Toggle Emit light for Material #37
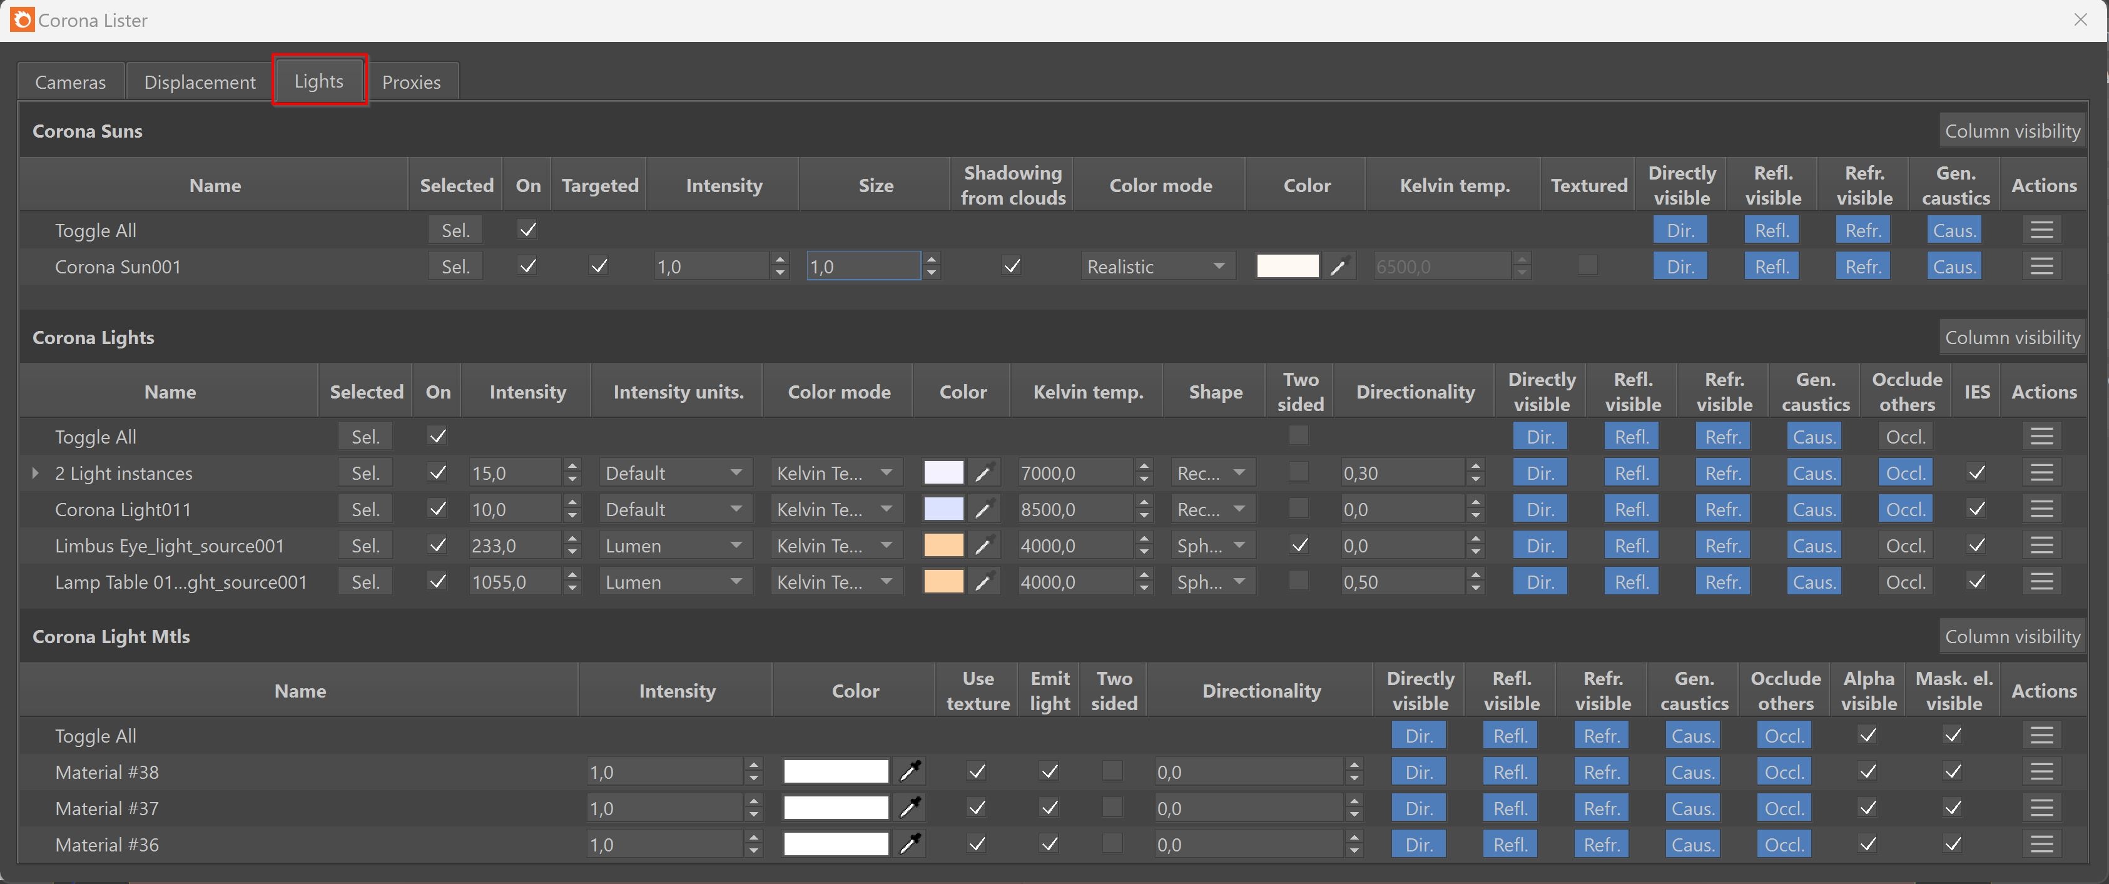This screenshot has width=2109, height=884. (1050, 808)
